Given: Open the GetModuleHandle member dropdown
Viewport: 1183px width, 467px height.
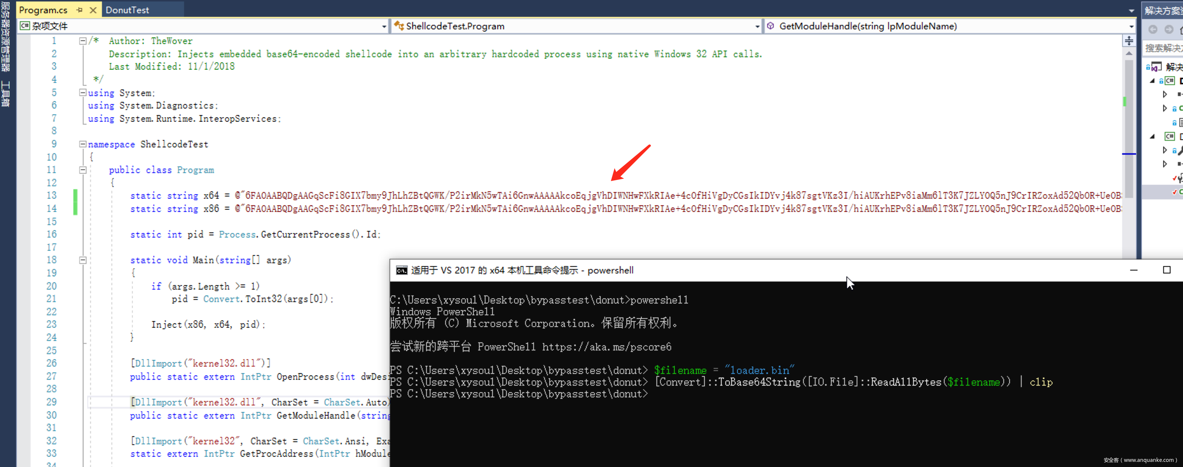Looking at the screenshot, I should tap(1131, 27).
